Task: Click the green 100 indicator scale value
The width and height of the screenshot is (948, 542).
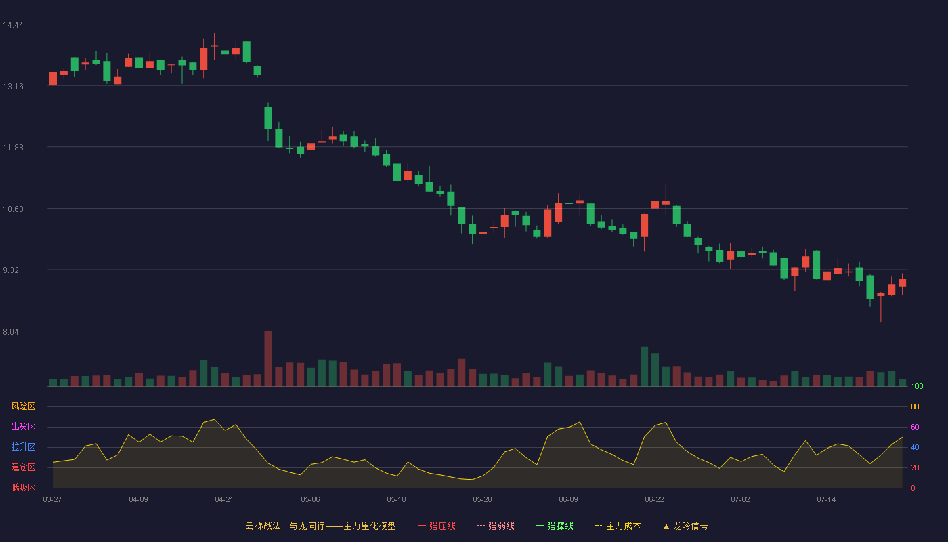Action: pyautogui.click(x=917, y=387)
